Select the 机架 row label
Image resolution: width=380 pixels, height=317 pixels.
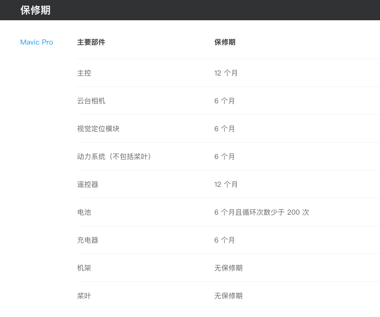[84, 268]
